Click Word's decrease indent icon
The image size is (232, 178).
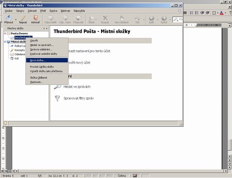pyautogui.click(x=202, y=13)
